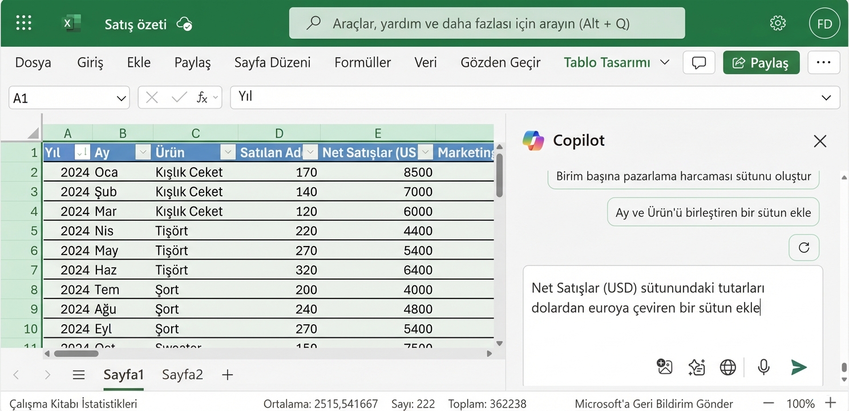Image resolution: width=849 pixels, height=411 pixels.
Task: Open the FD account avatar
Action: pos(824,23)
